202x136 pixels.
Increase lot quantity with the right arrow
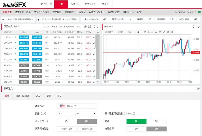94,114
